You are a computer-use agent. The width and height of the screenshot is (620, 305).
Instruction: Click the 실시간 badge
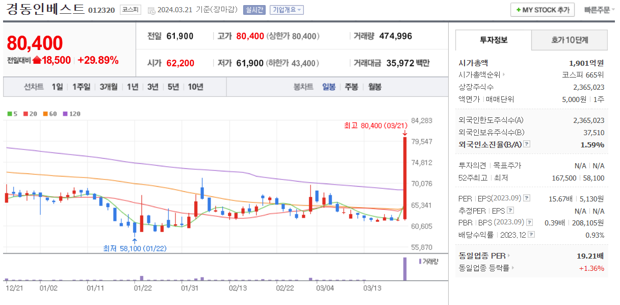tap(254, 10)
